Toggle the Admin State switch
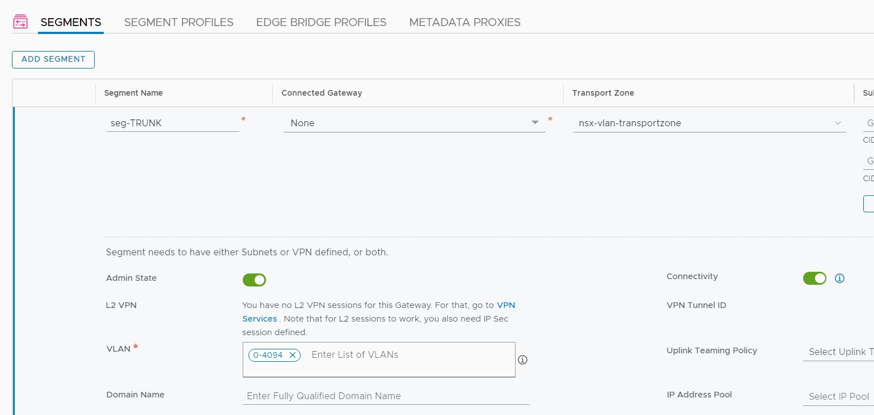 tap(254, 280)
